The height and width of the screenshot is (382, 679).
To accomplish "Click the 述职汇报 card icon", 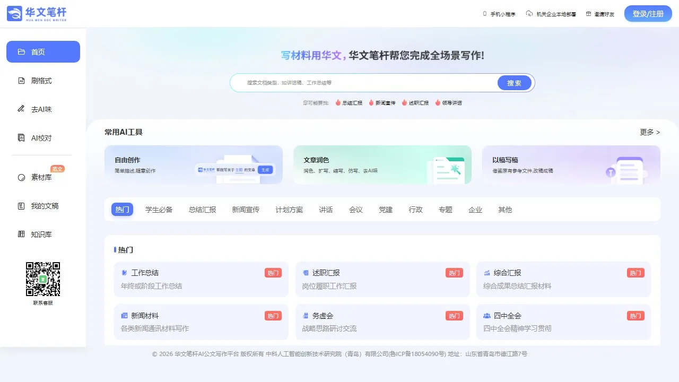I will click(x=306, y=273).
